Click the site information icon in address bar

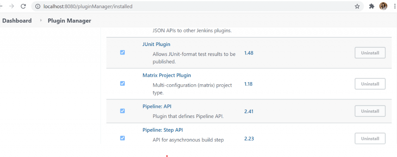point(38,6)
